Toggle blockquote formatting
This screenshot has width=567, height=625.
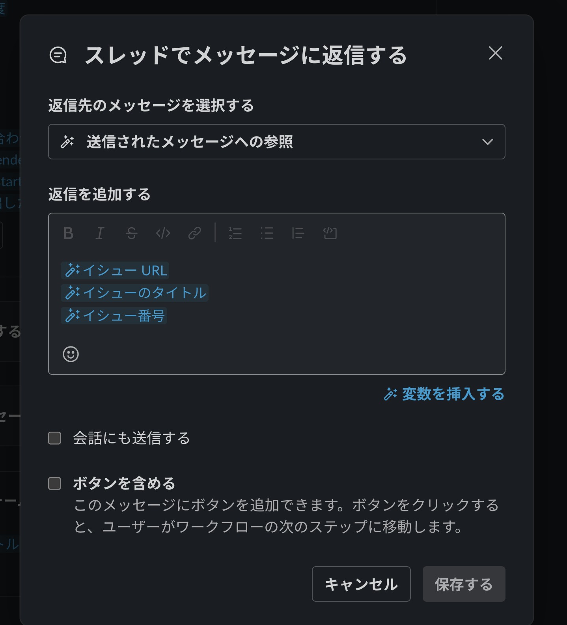298,233
